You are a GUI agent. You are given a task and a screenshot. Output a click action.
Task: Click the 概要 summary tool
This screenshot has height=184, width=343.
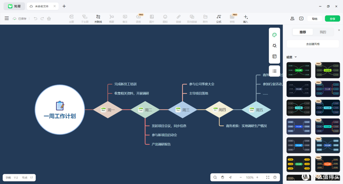click(111, 19)
